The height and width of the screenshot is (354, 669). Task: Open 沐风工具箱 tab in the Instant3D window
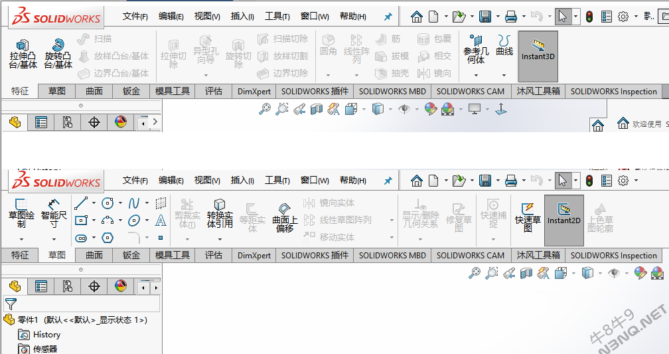click(538, 92)
